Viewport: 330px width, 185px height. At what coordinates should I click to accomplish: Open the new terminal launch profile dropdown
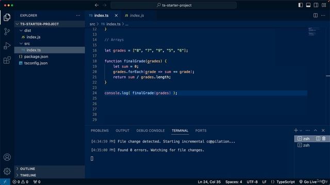(x=301, y=131)
